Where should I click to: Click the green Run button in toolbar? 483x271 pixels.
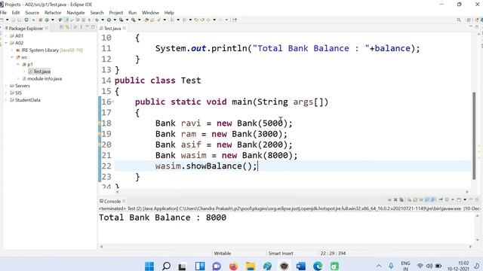[109, 20]
